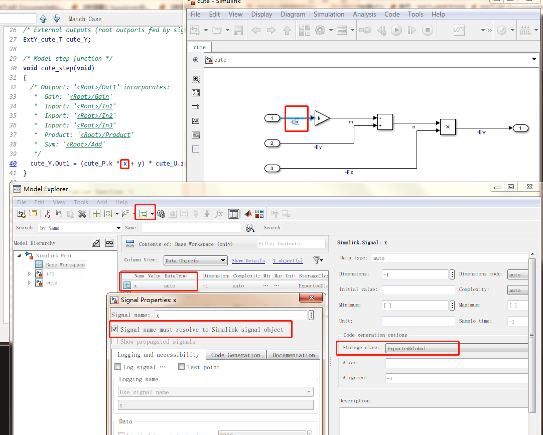The height and width of the screenshot is (435, 543).
Task: Stop the simulation from the toolbar
Action: click(428, 30)
